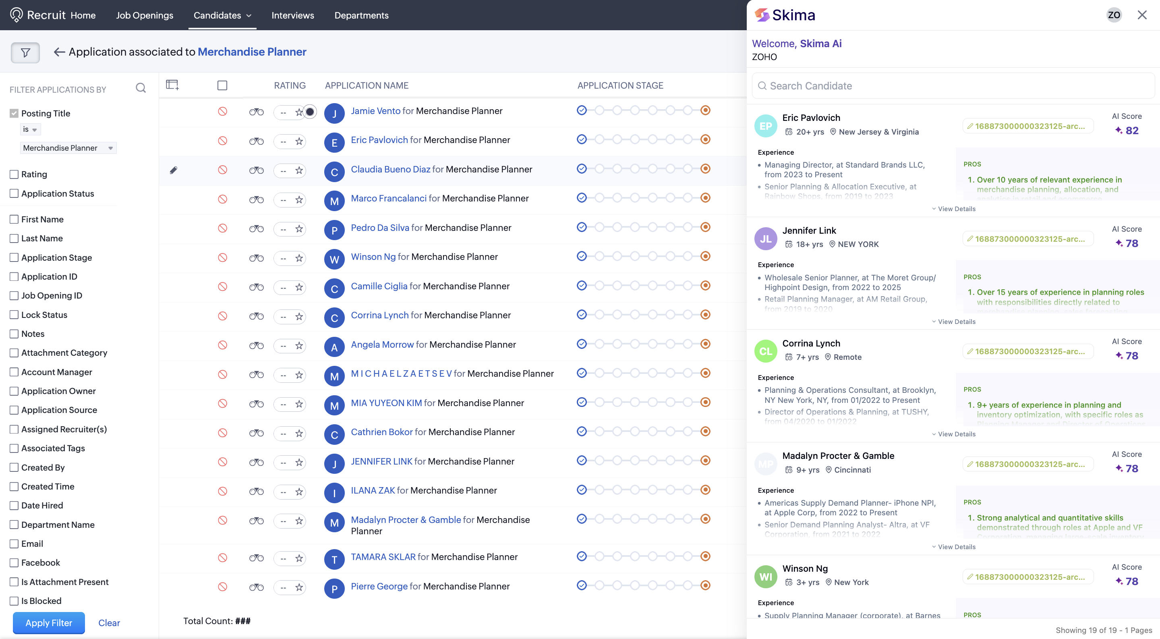This screenshot has width=1160, height=639.
Task: Open the filter funnel icon button
Action: pos(25,53)
